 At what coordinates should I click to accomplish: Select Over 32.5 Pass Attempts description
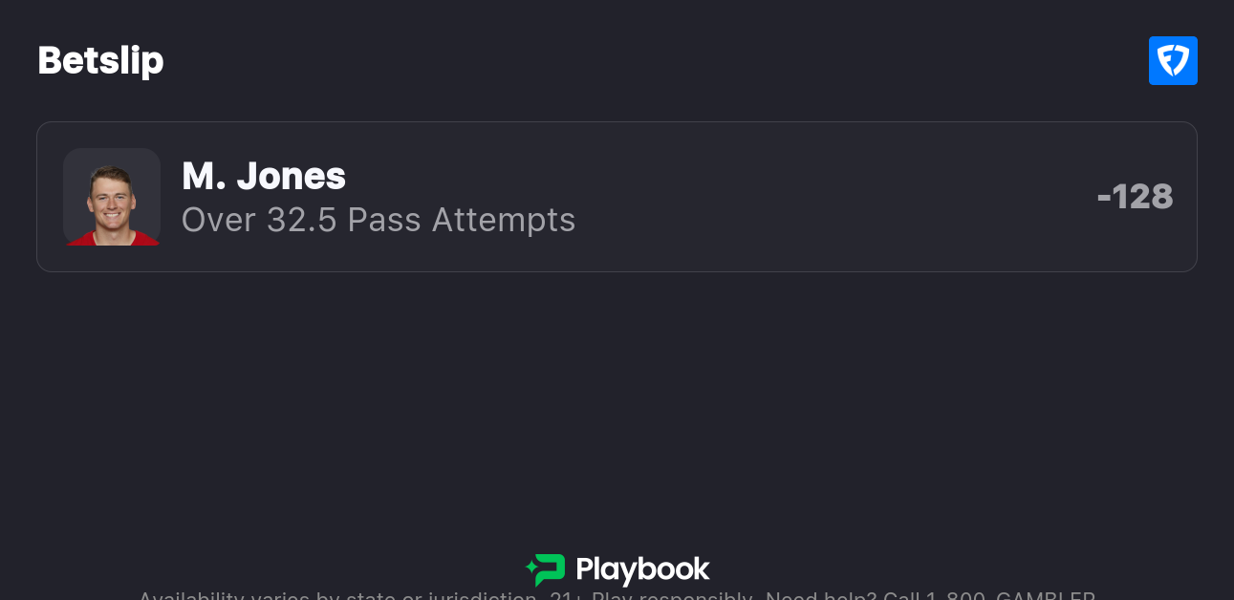point(379,220)
